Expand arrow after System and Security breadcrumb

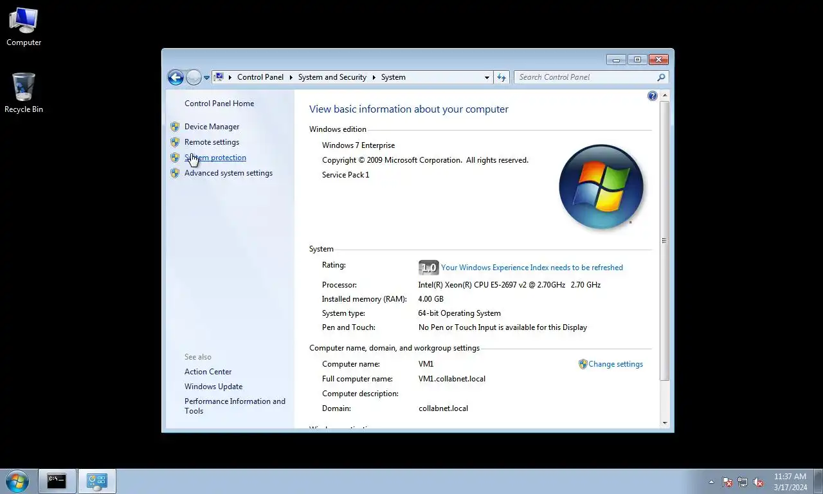374,77
